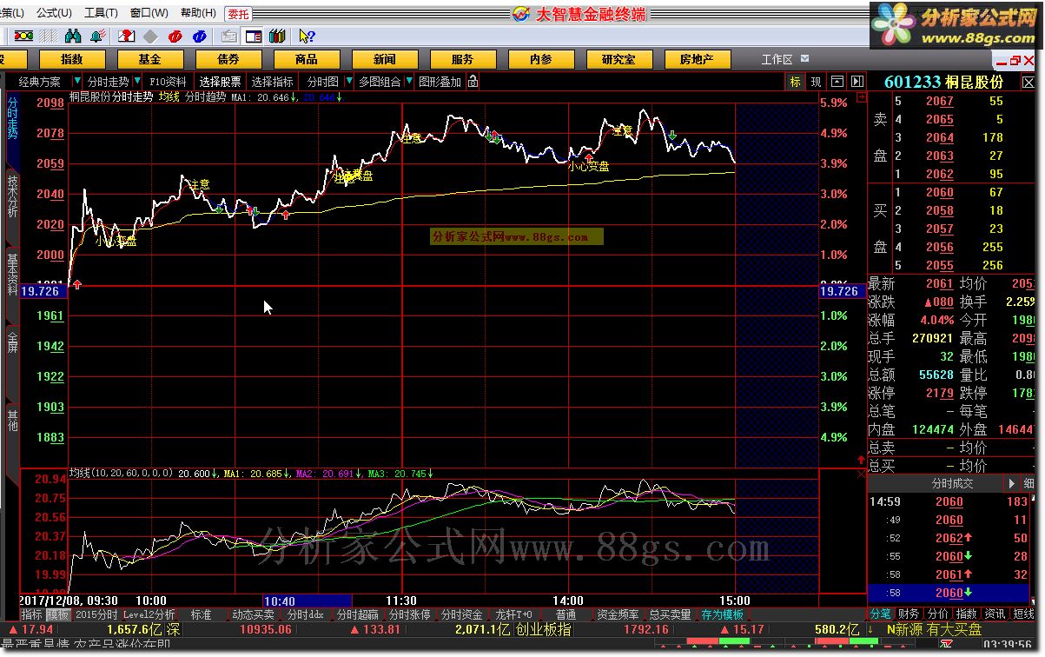Select the 分价 tab in right panel

point(938,614)
